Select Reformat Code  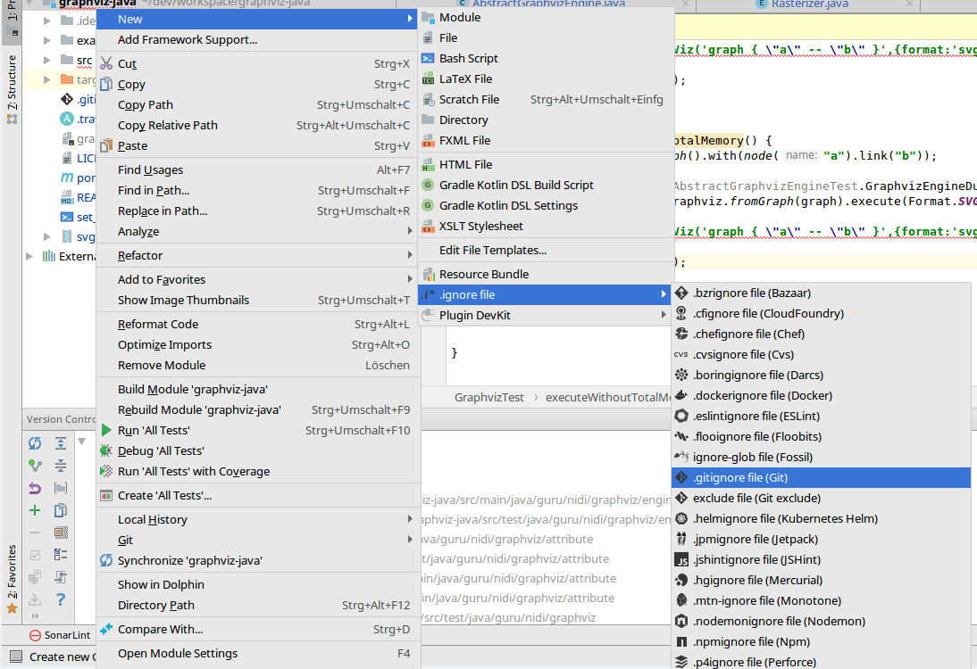[x=258, y=324]
